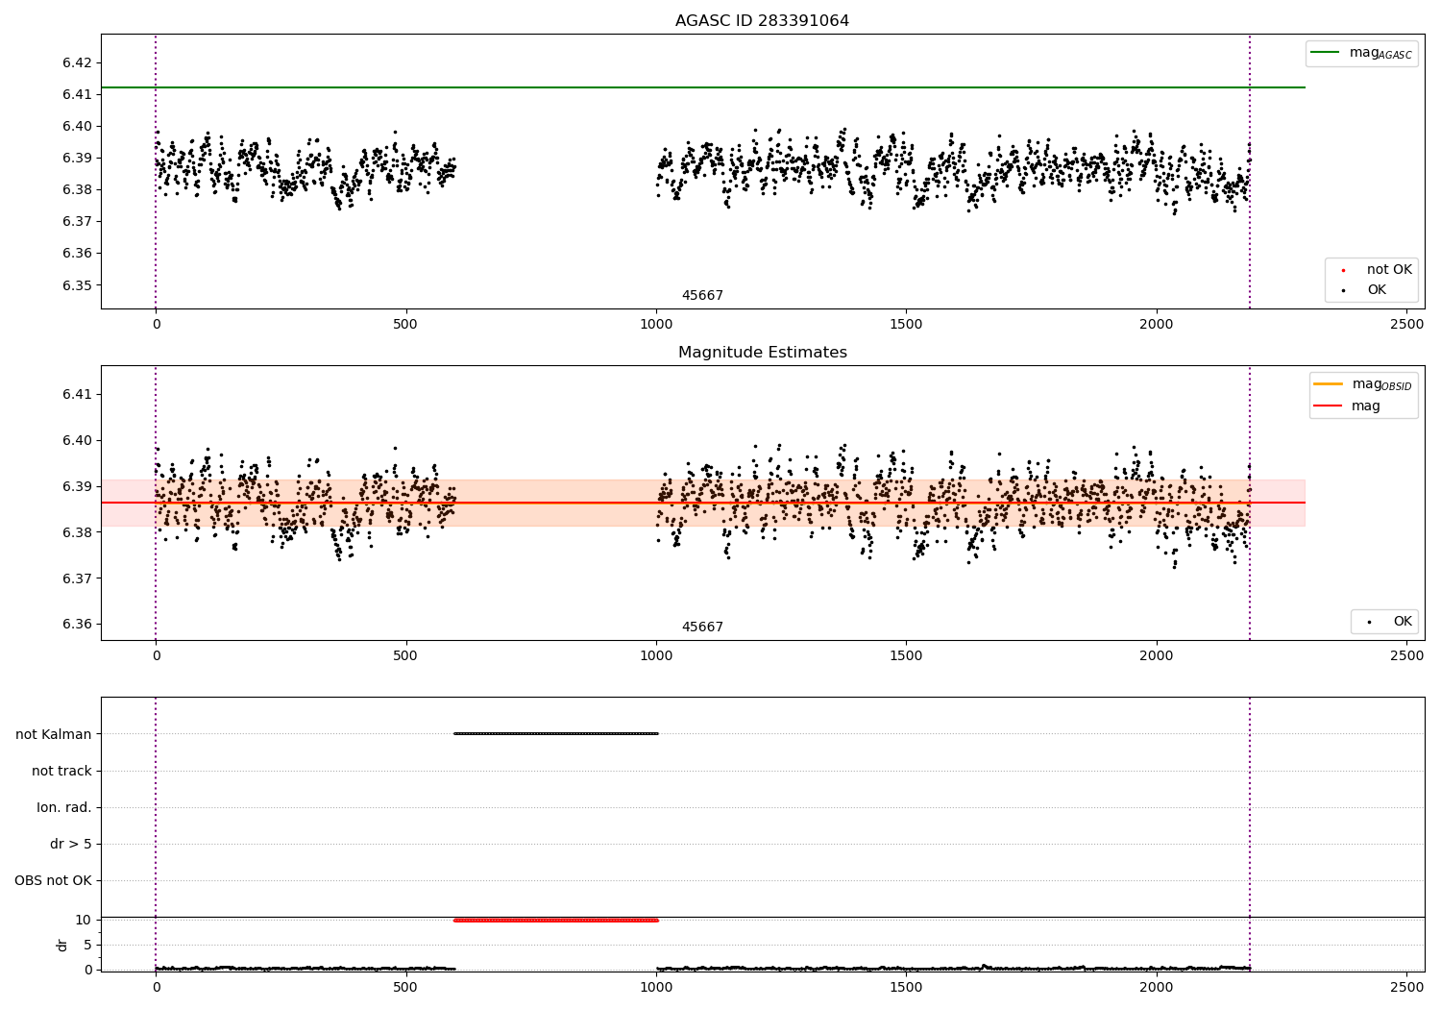Click orange line swatch beside mag OBSID
Image resolution: width=1441 pixels, height=1009 pixels.
[1328, 384]
